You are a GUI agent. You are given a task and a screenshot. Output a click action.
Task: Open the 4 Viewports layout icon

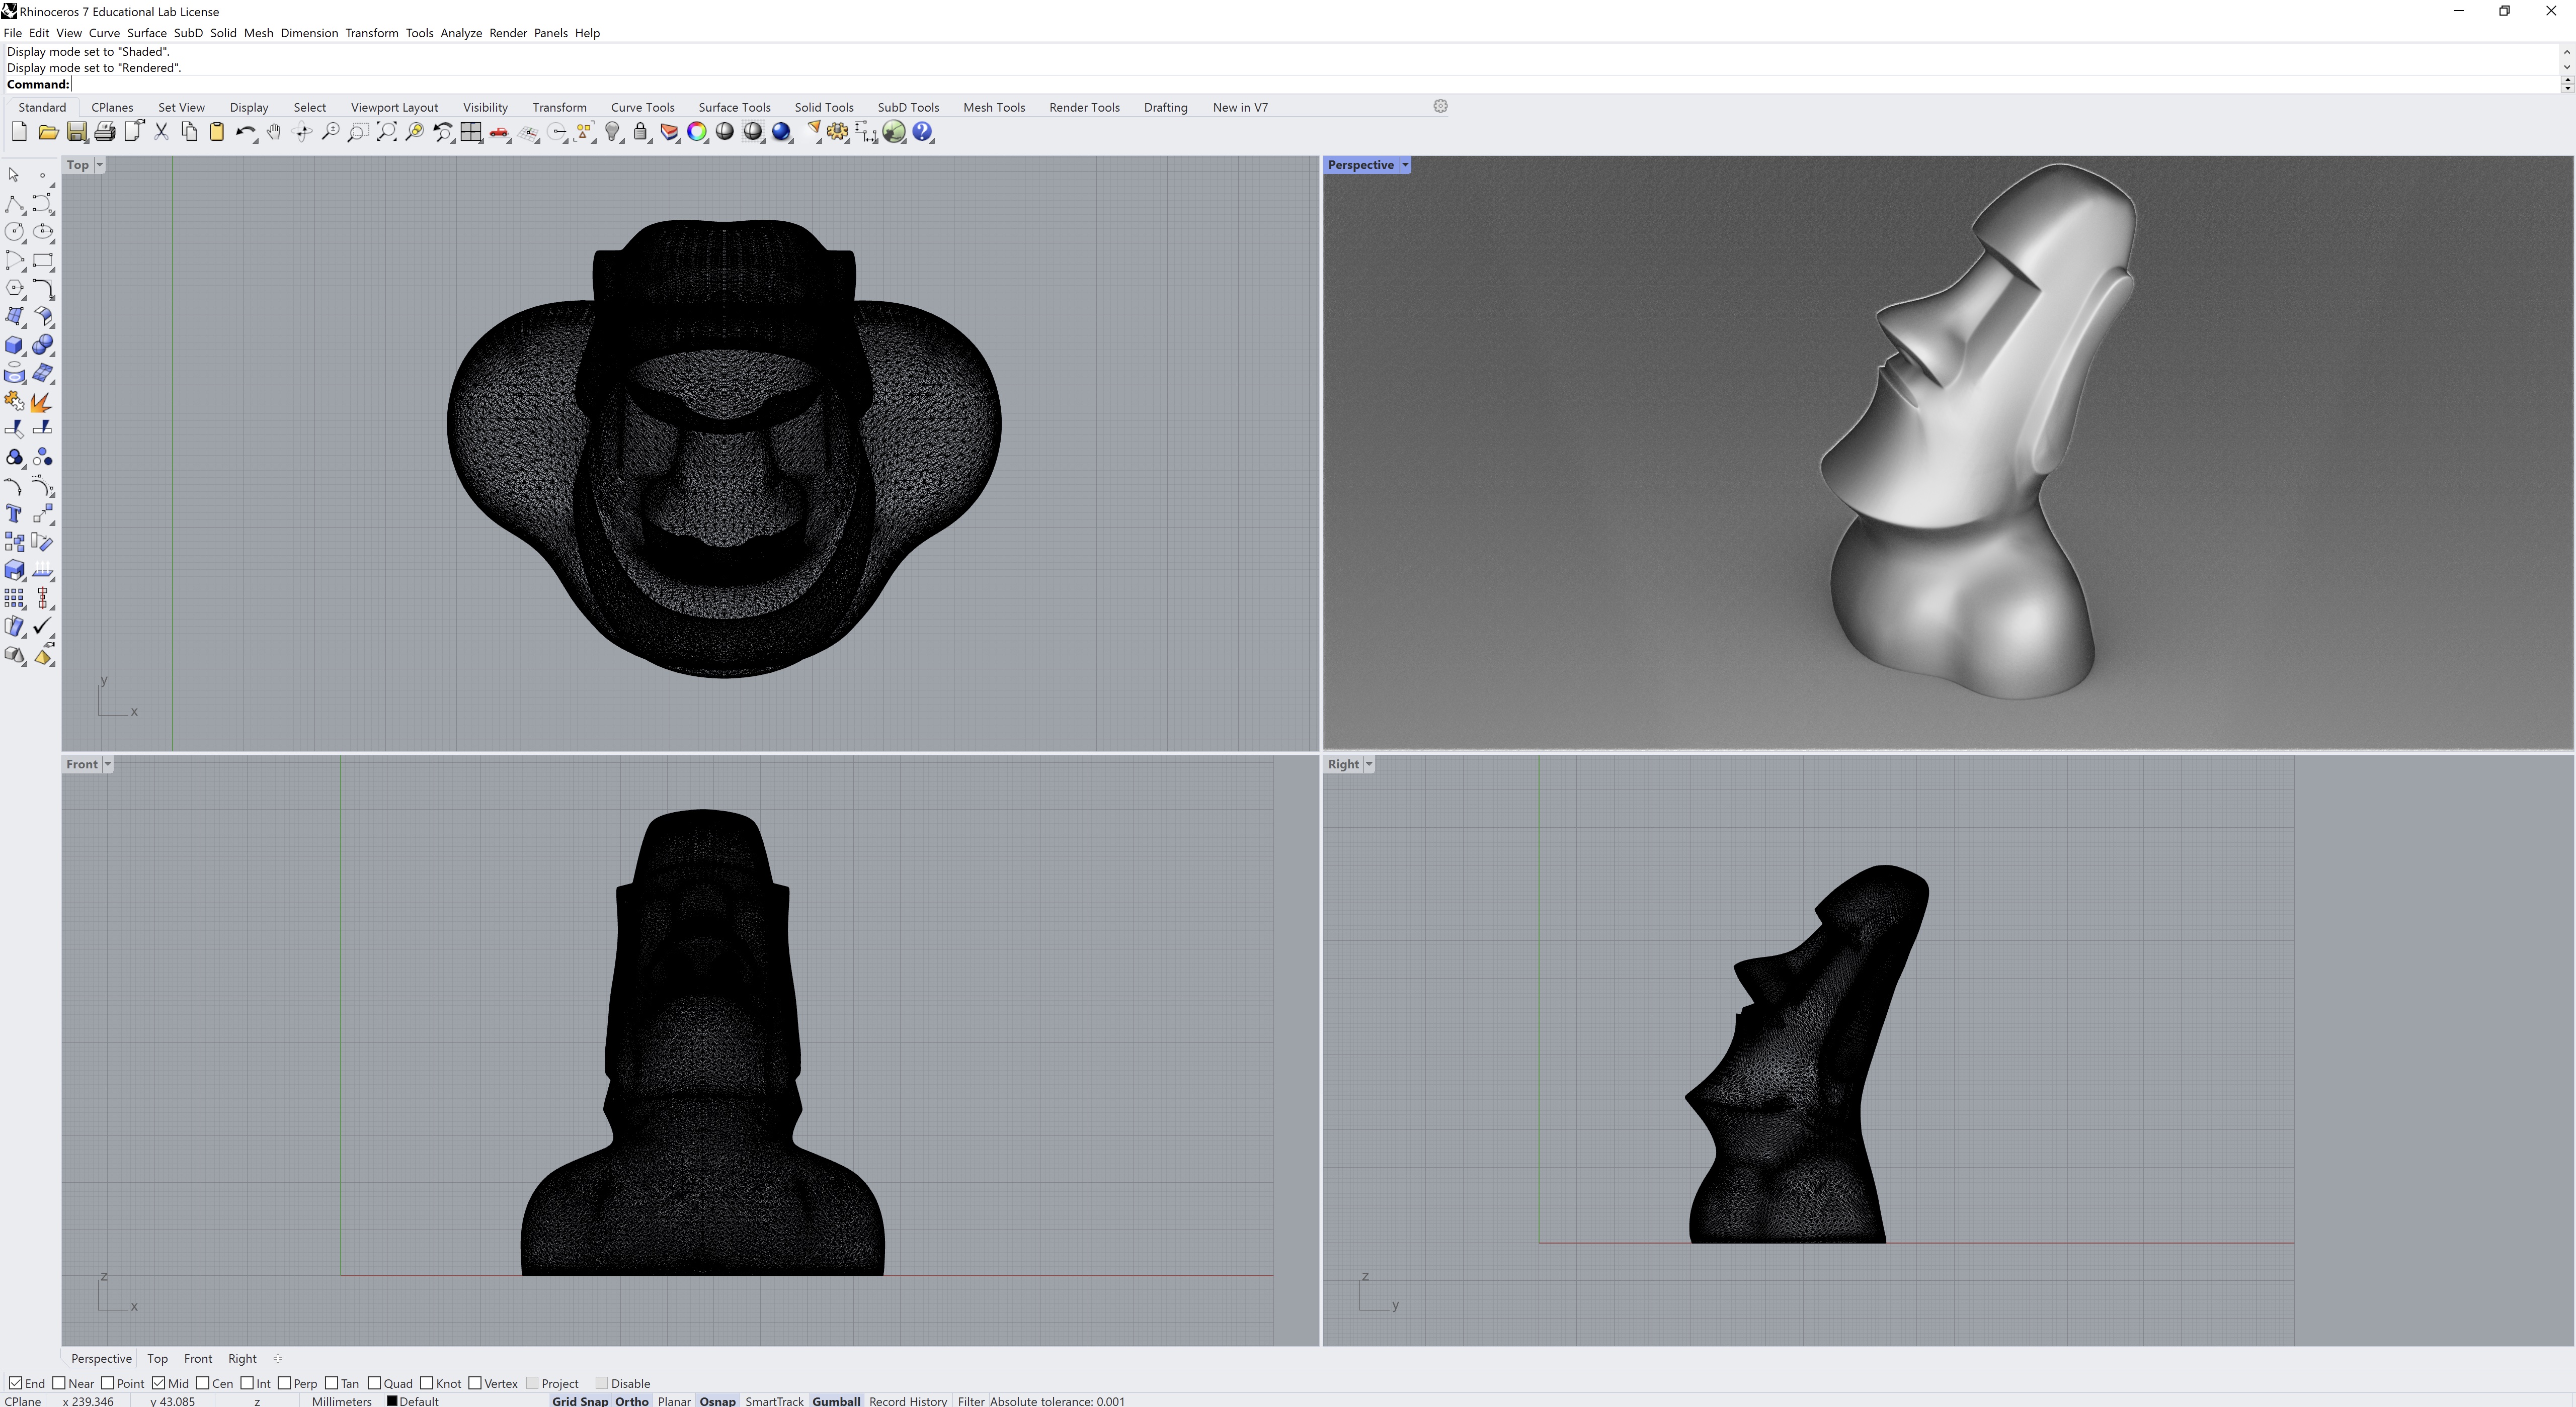coord(471,132)
